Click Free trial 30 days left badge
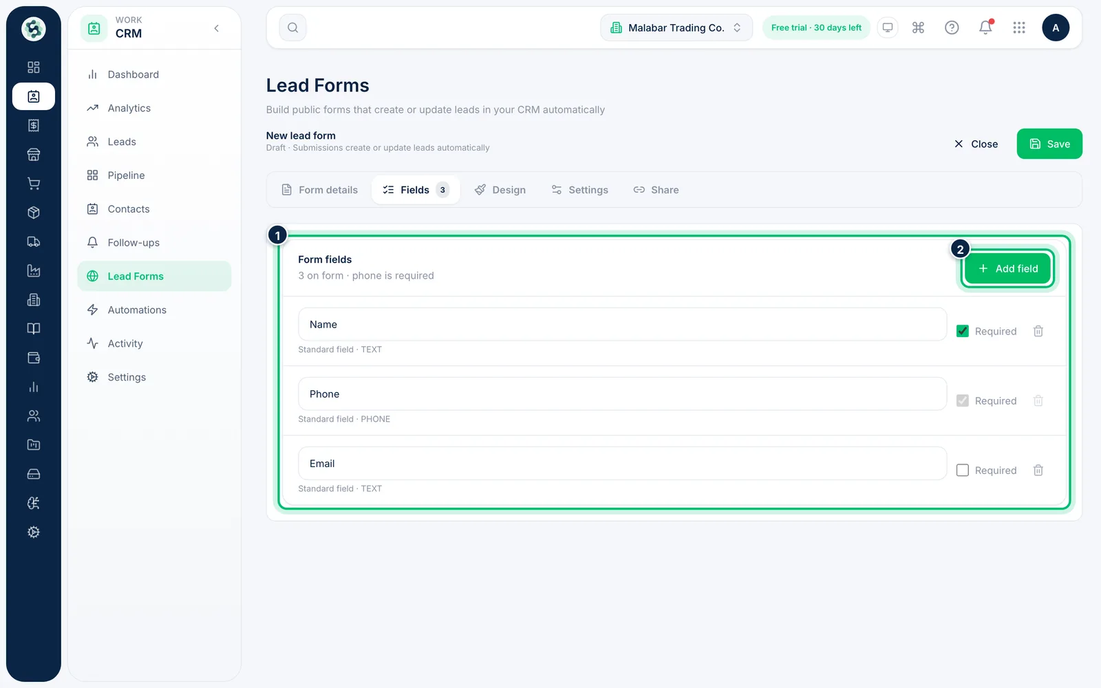 [x=816, y=28]
